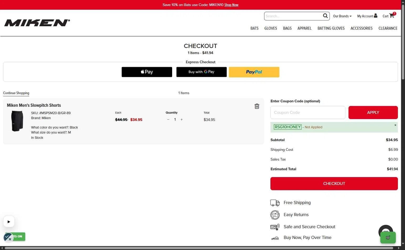Click the black shorts product thumbnail
Screen dimensions: 405x250
click(17, 121)
